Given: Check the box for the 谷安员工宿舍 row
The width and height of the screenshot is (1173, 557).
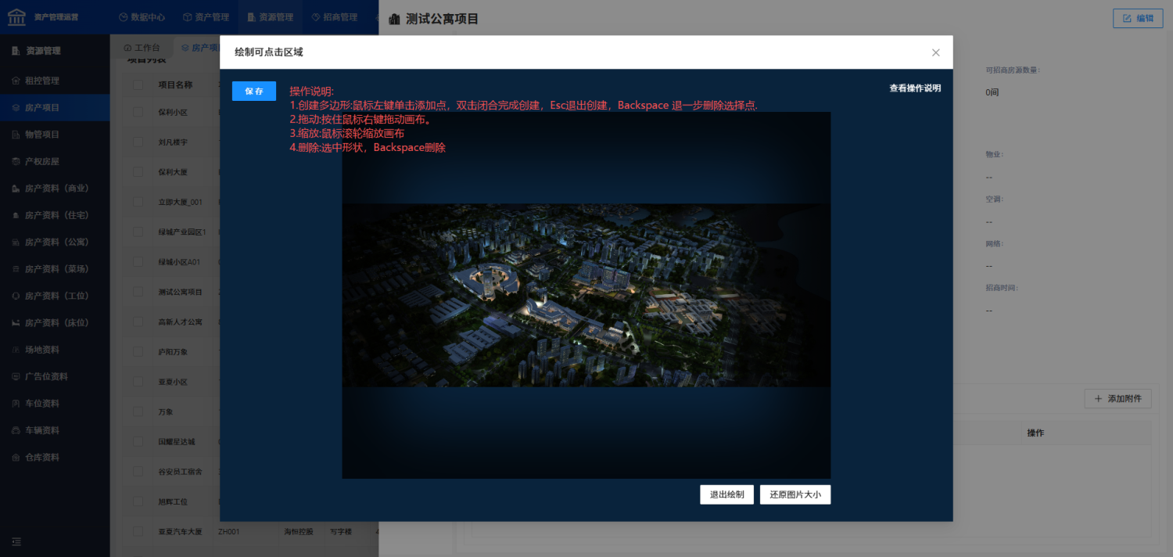Looking at the screenshot, I should [x=138, y=472].
